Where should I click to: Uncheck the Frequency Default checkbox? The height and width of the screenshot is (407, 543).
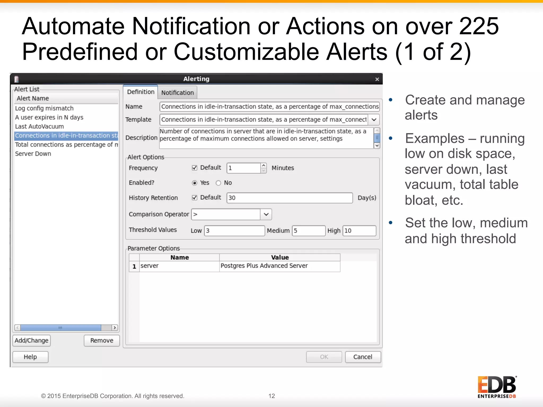point(195,168)
